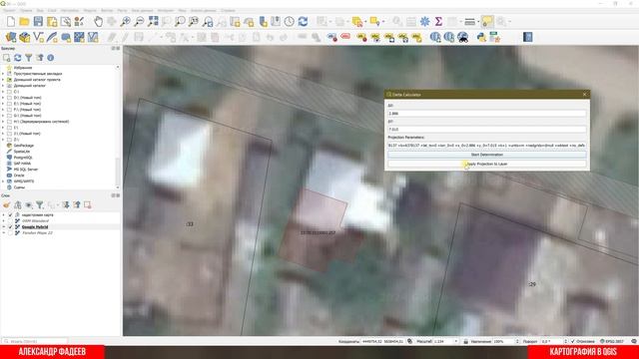
Task: Open the Python console icon
Action: point(481,38)
